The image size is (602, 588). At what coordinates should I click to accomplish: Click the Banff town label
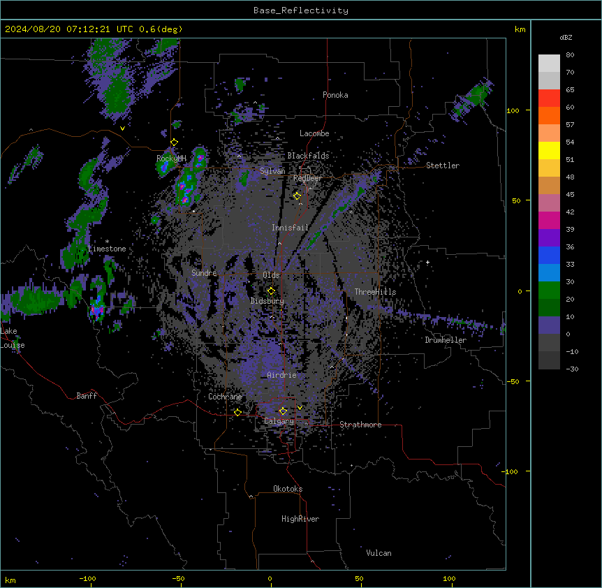(x=87, y=396)
